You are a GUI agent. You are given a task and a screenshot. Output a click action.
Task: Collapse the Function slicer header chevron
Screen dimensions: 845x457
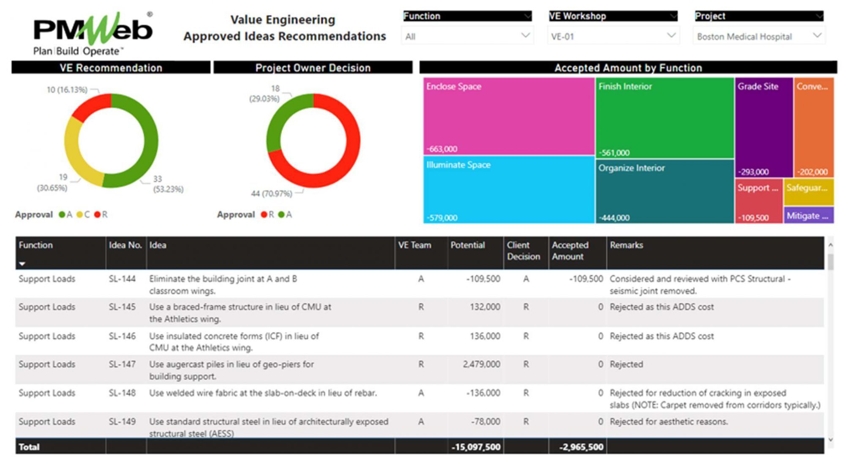527,16
